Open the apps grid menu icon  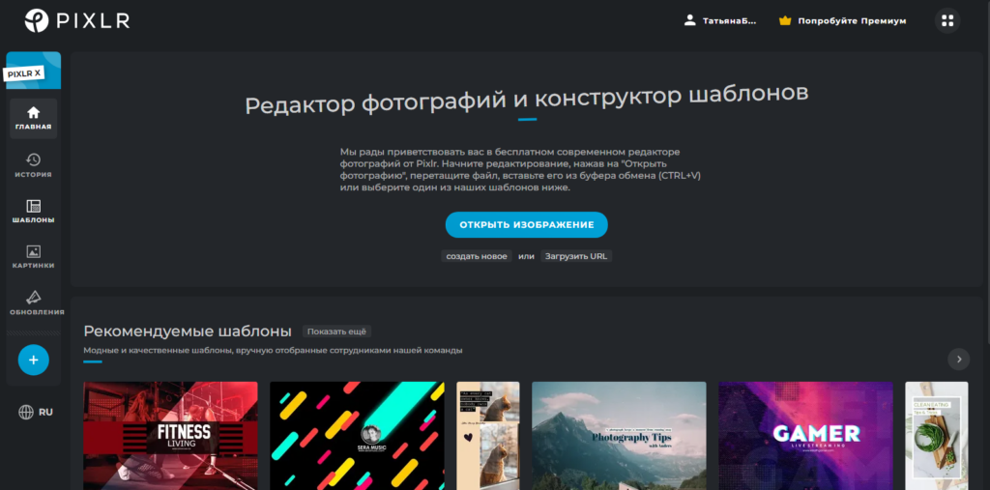click(x=947, y=21)
